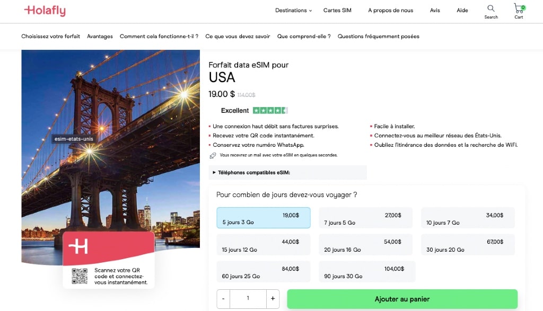Click "A propos de nous" in the header
The height and width of the screenshot is (311, 543).
point(390,10)
